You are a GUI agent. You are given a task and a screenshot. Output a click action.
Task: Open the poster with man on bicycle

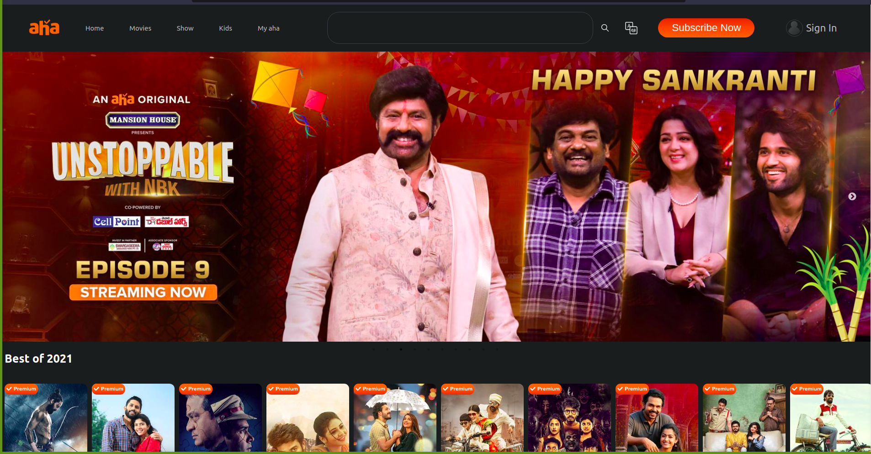(830, 420)
